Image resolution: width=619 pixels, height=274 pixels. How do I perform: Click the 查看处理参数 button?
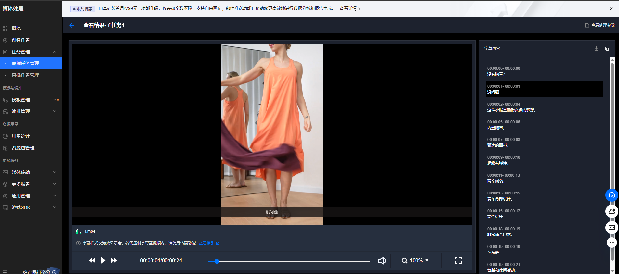[x=600, y=25]
